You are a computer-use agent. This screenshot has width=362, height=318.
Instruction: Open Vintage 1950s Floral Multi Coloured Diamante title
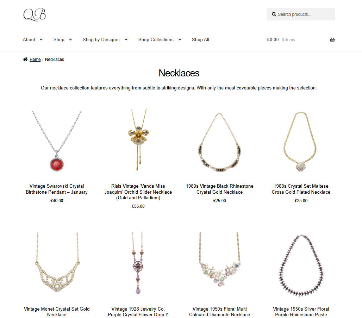[x=219, y=312]
